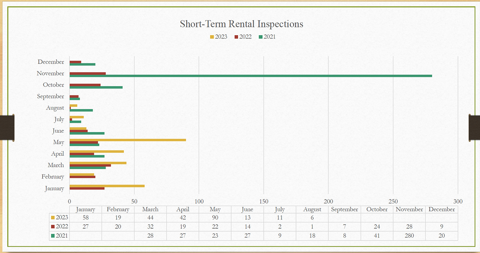
Task: Click table cell 9 for December 2022
Action: click(x=442, y=227)
